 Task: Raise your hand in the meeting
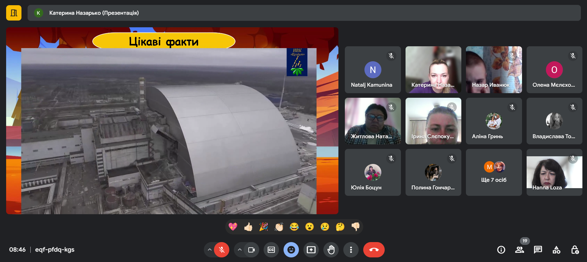click(x=331, y=250)
